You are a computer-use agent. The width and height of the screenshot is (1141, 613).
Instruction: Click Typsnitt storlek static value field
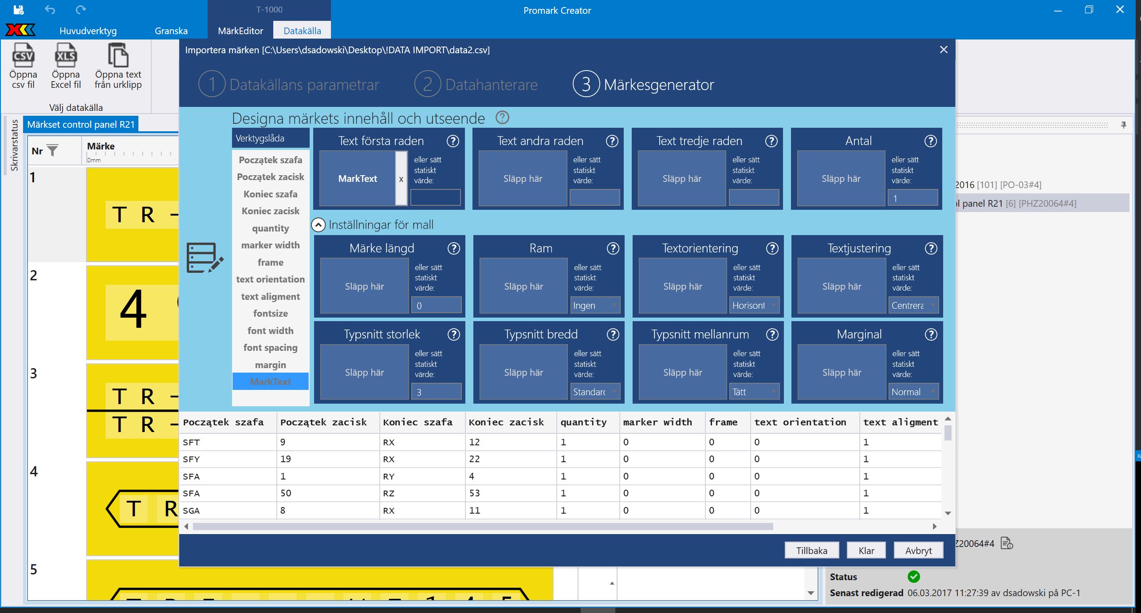pos(437,392)
